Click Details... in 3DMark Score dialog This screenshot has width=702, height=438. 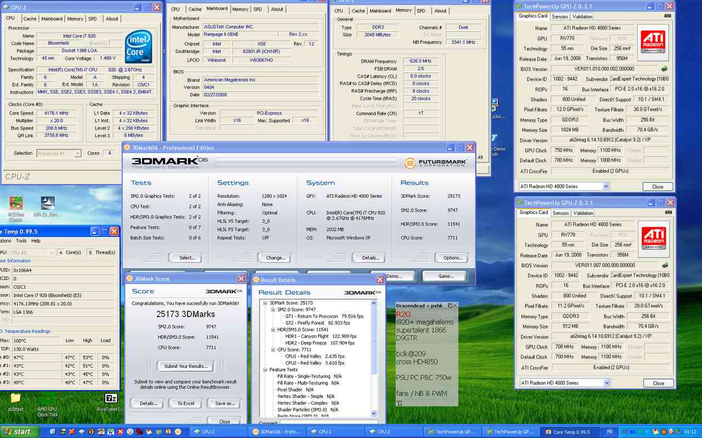[x=147, y=403]
